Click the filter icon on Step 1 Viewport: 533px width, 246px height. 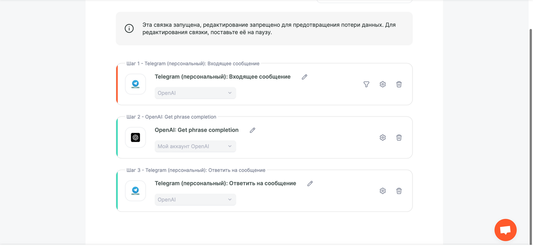(366, 84)
